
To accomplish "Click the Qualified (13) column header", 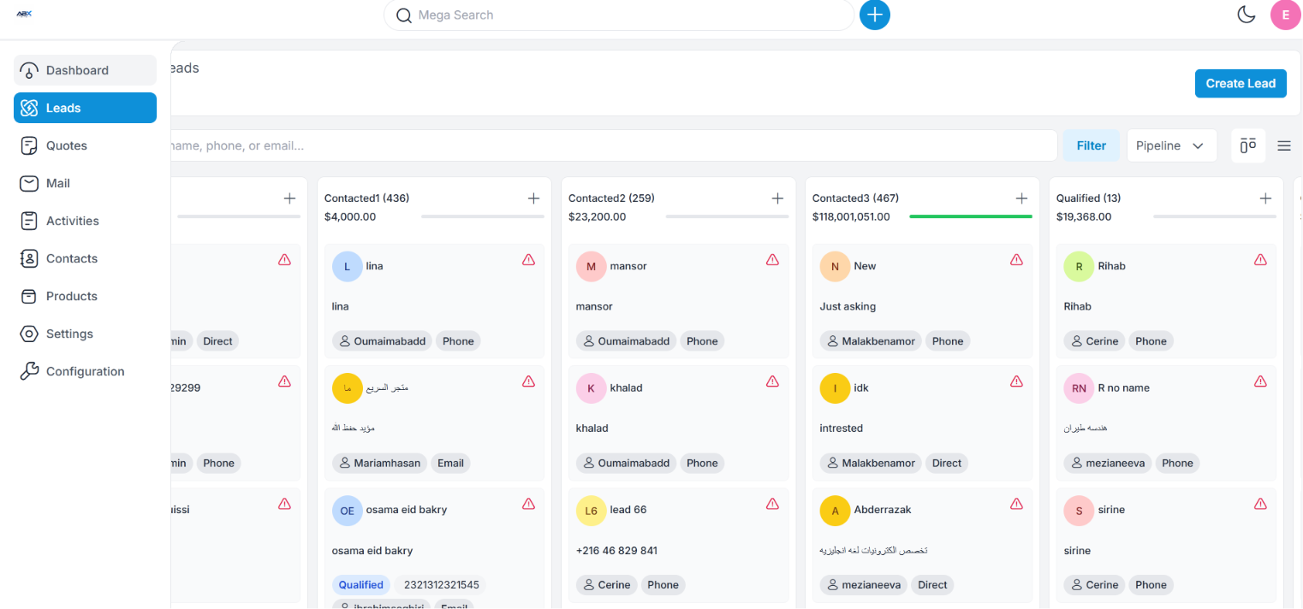I will 1088,198.
